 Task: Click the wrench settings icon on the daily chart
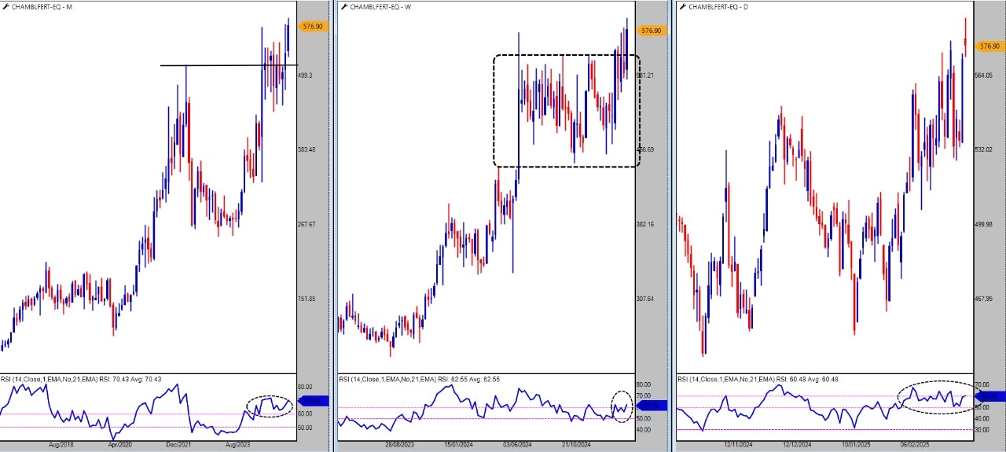[x=682, y=6]
